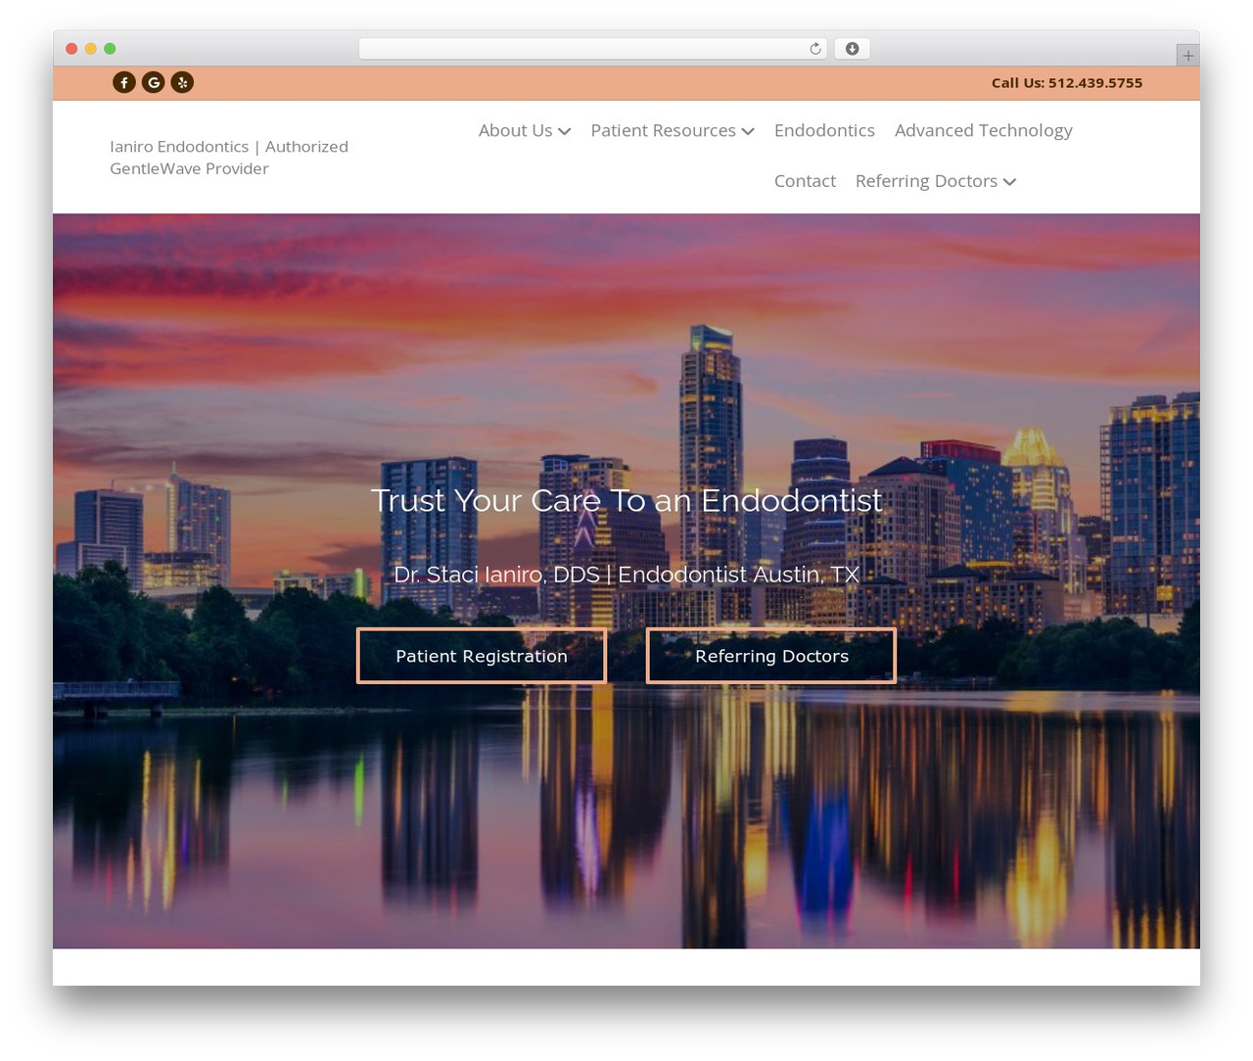Click the yellow minimize window button
Image resolution: width=1253 pixels, height=1061 pixels.
tap(91, 49)
